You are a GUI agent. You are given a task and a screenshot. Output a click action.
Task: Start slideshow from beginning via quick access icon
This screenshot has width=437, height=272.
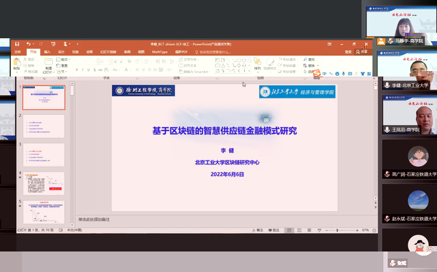tap(53, 44)
